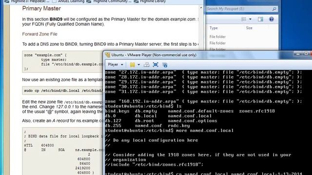Click the 2419200 value in the SOA record

[x=82, y=168]
